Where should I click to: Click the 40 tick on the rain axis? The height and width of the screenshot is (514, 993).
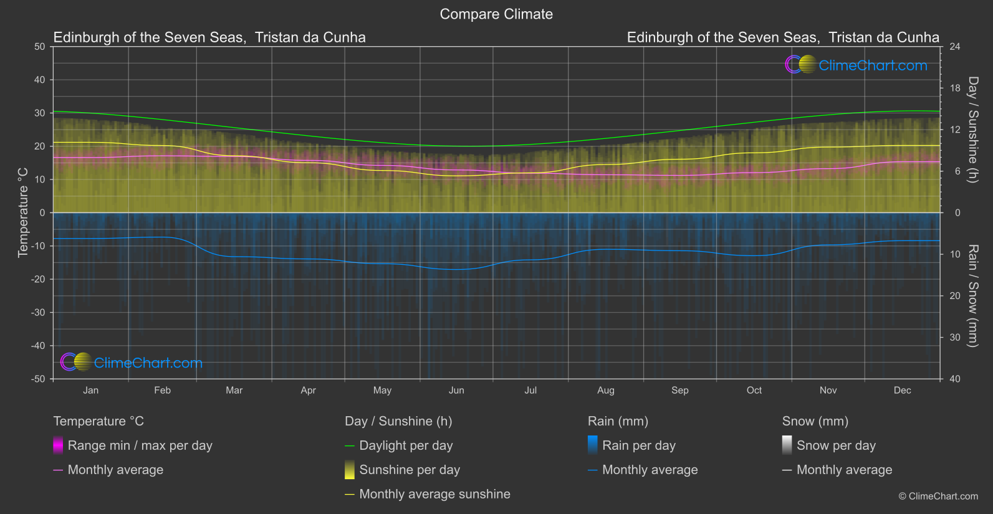[955, 379]
